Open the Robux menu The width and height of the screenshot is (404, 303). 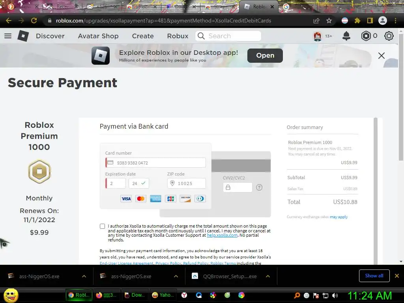[178, 36]
